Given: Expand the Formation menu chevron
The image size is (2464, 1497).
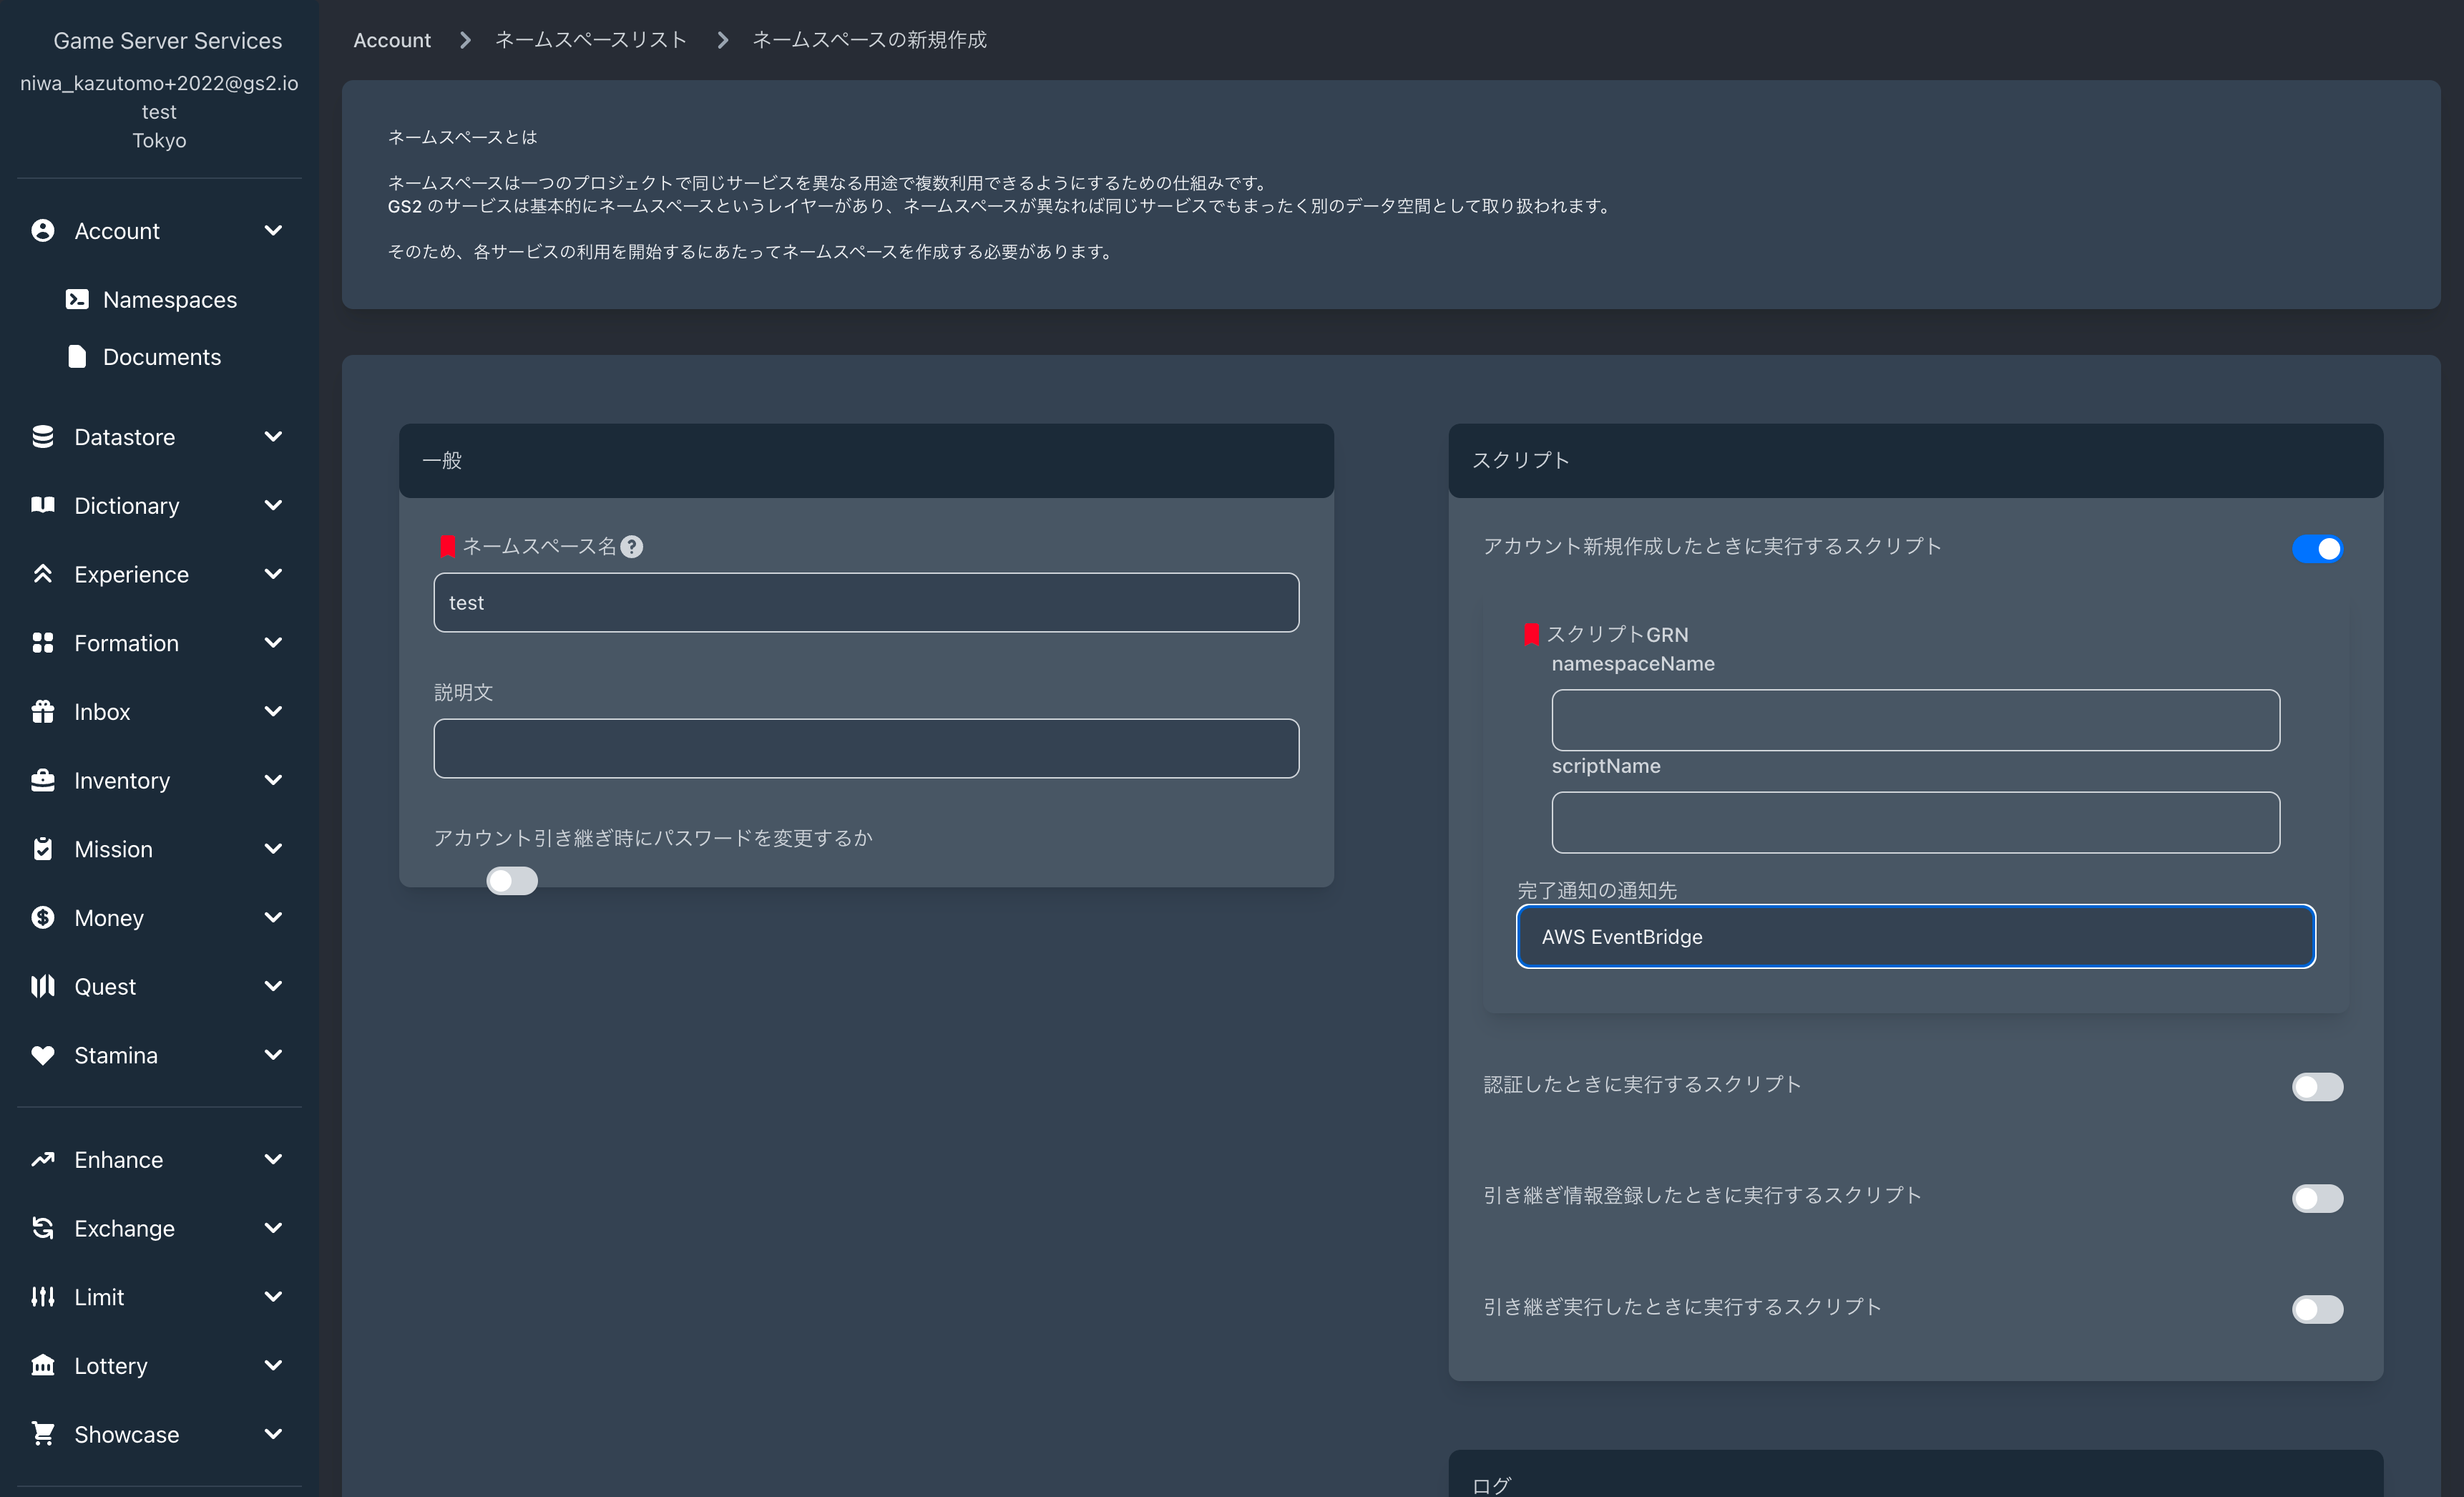Looking at the screenshot, I should [273, 643].
